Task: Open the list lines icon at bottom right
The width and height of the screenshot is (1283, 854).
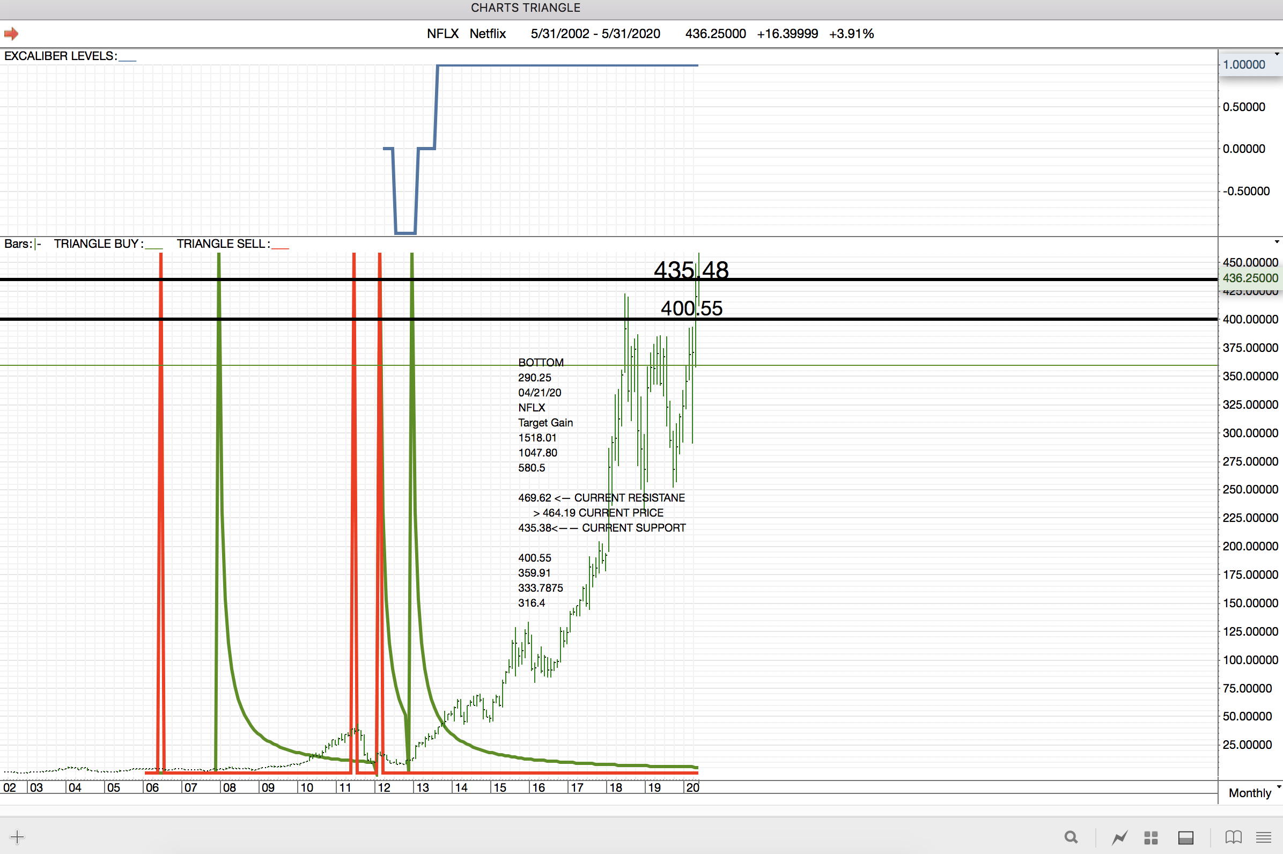Action: (x=1263, y=837)
